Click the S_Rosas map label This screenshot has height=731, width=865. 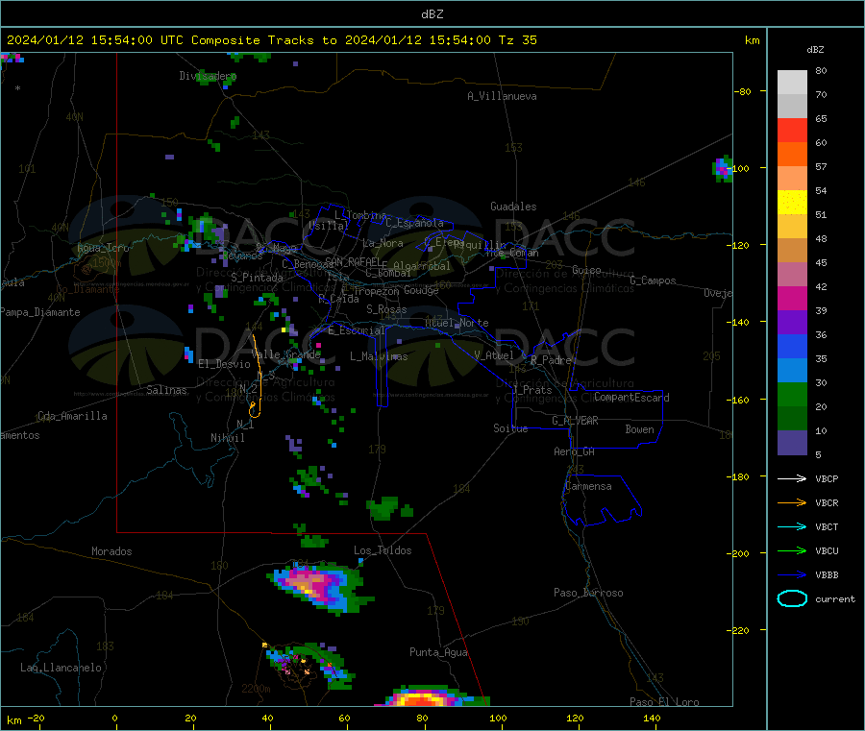point(386,309)
